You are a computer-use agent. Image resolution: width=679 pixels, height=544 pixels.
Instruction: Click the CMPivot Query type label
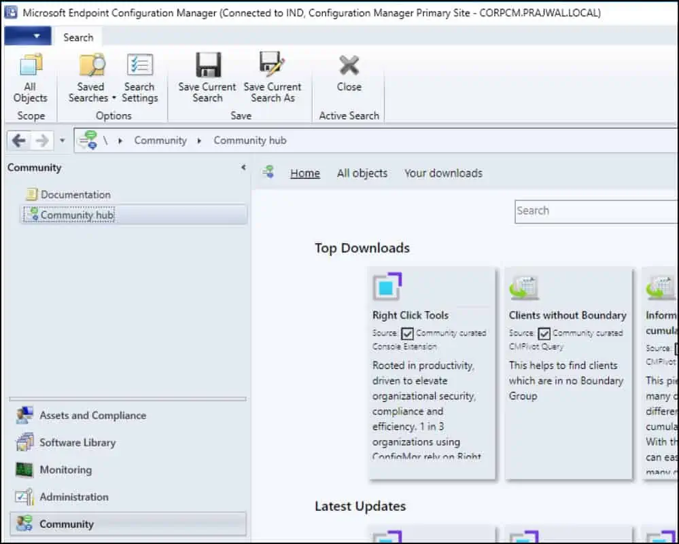pos(536,346)
